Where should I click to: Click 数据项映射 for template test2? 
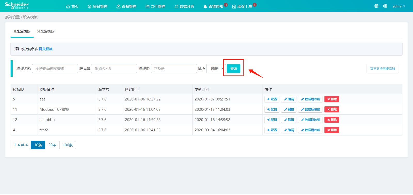pyautogui.click(x=310, y=130)
